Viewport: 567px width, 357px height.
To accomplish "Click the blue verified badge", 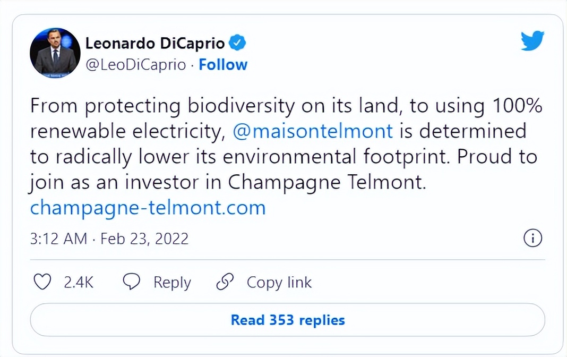I will 237,44.
